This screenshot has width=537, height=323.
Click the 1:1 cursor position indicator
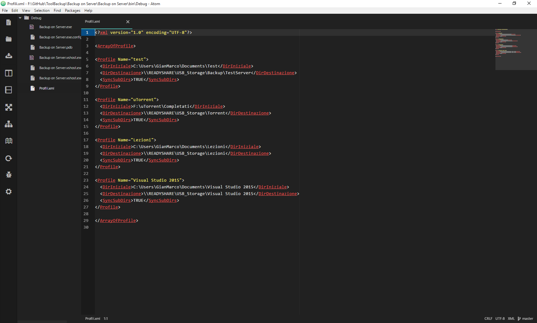click(106, 319)
